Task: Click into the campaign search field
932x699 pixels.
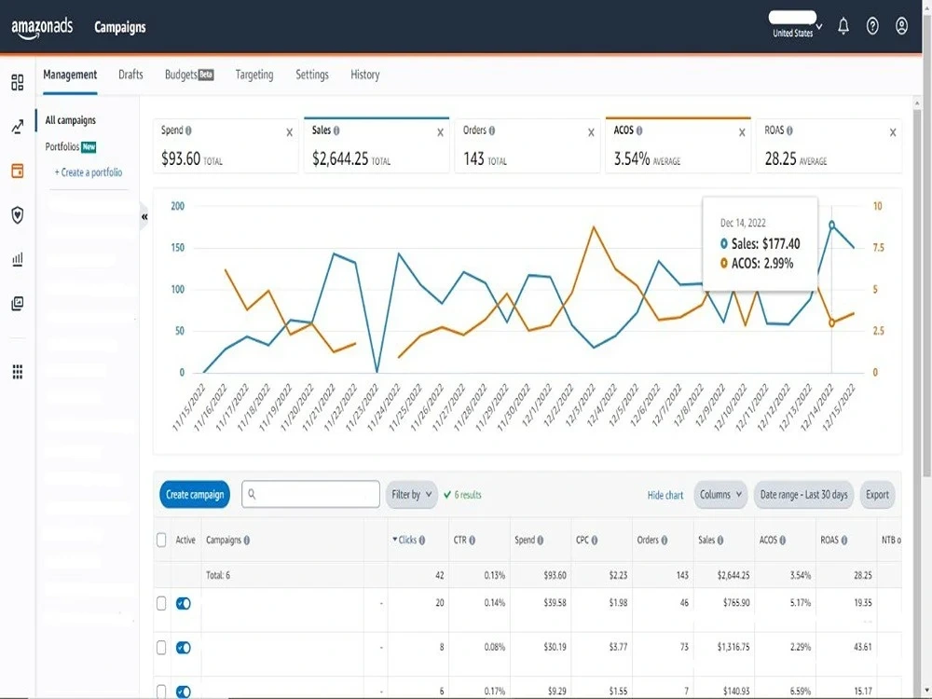Action: (310, 494)
